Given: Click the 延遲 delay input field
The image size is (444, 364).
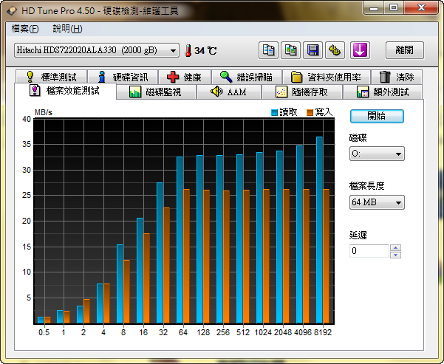Looking at the screenshot, I should (x=369, y=251).
